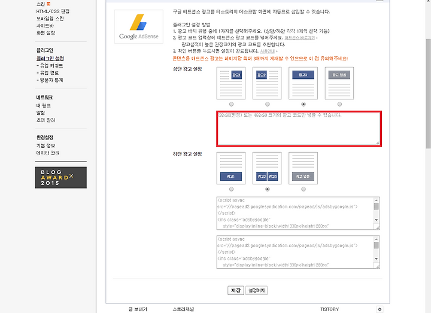The image size is (431, 313).
Task: Click down arrow of second bottom code box scrollbar
Action: [x=377, y=259]
